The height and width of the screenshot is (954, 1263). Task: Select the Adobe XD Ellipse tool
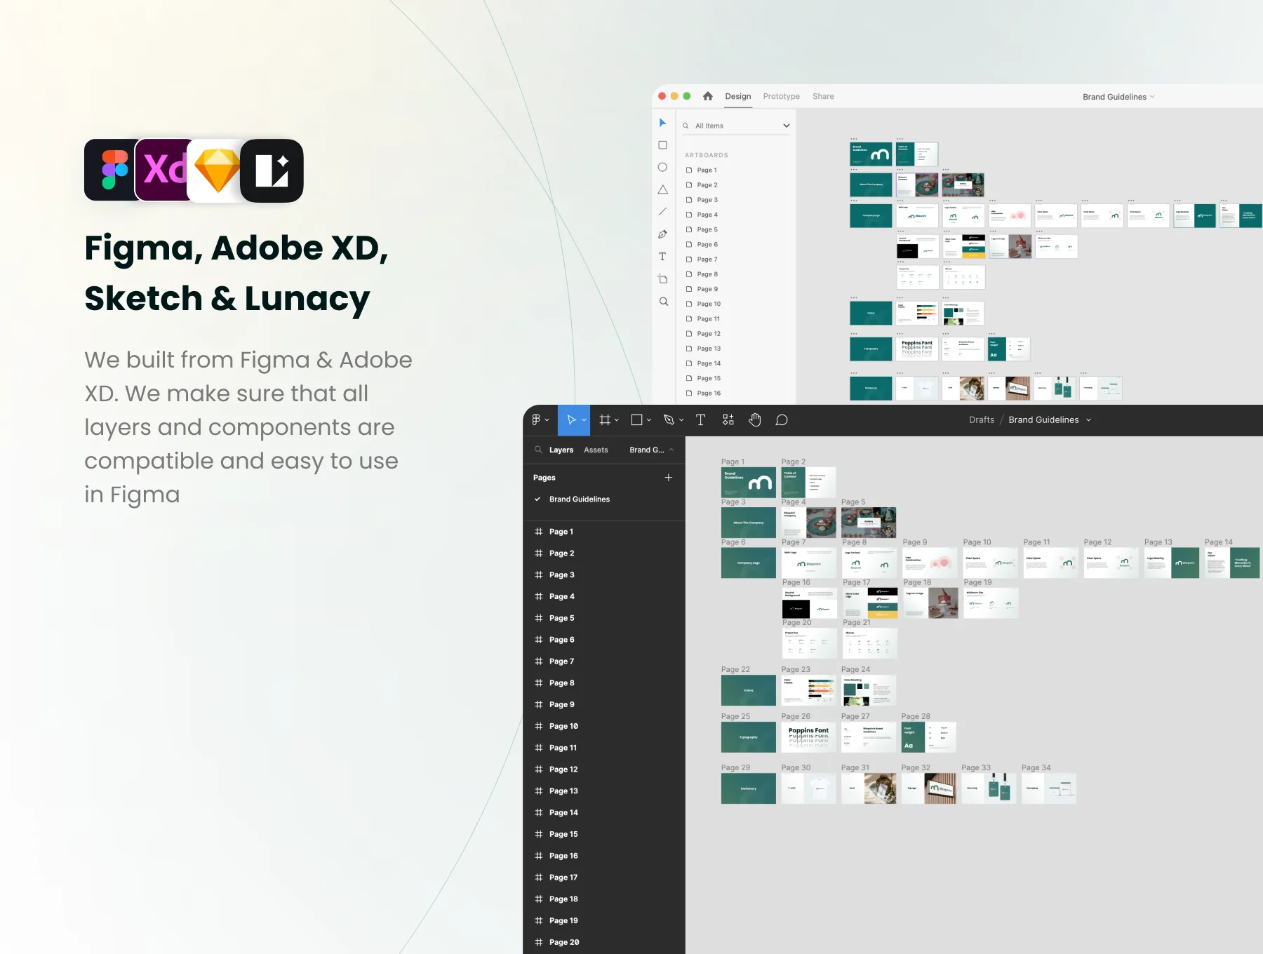pos(662,168)
